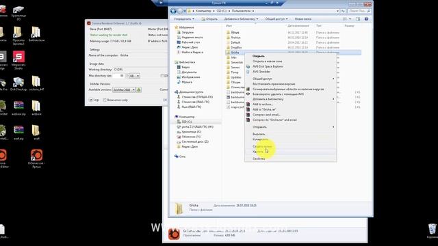Open the view options dropdown arrow
438x246 pixels.
tap(350, 19)
